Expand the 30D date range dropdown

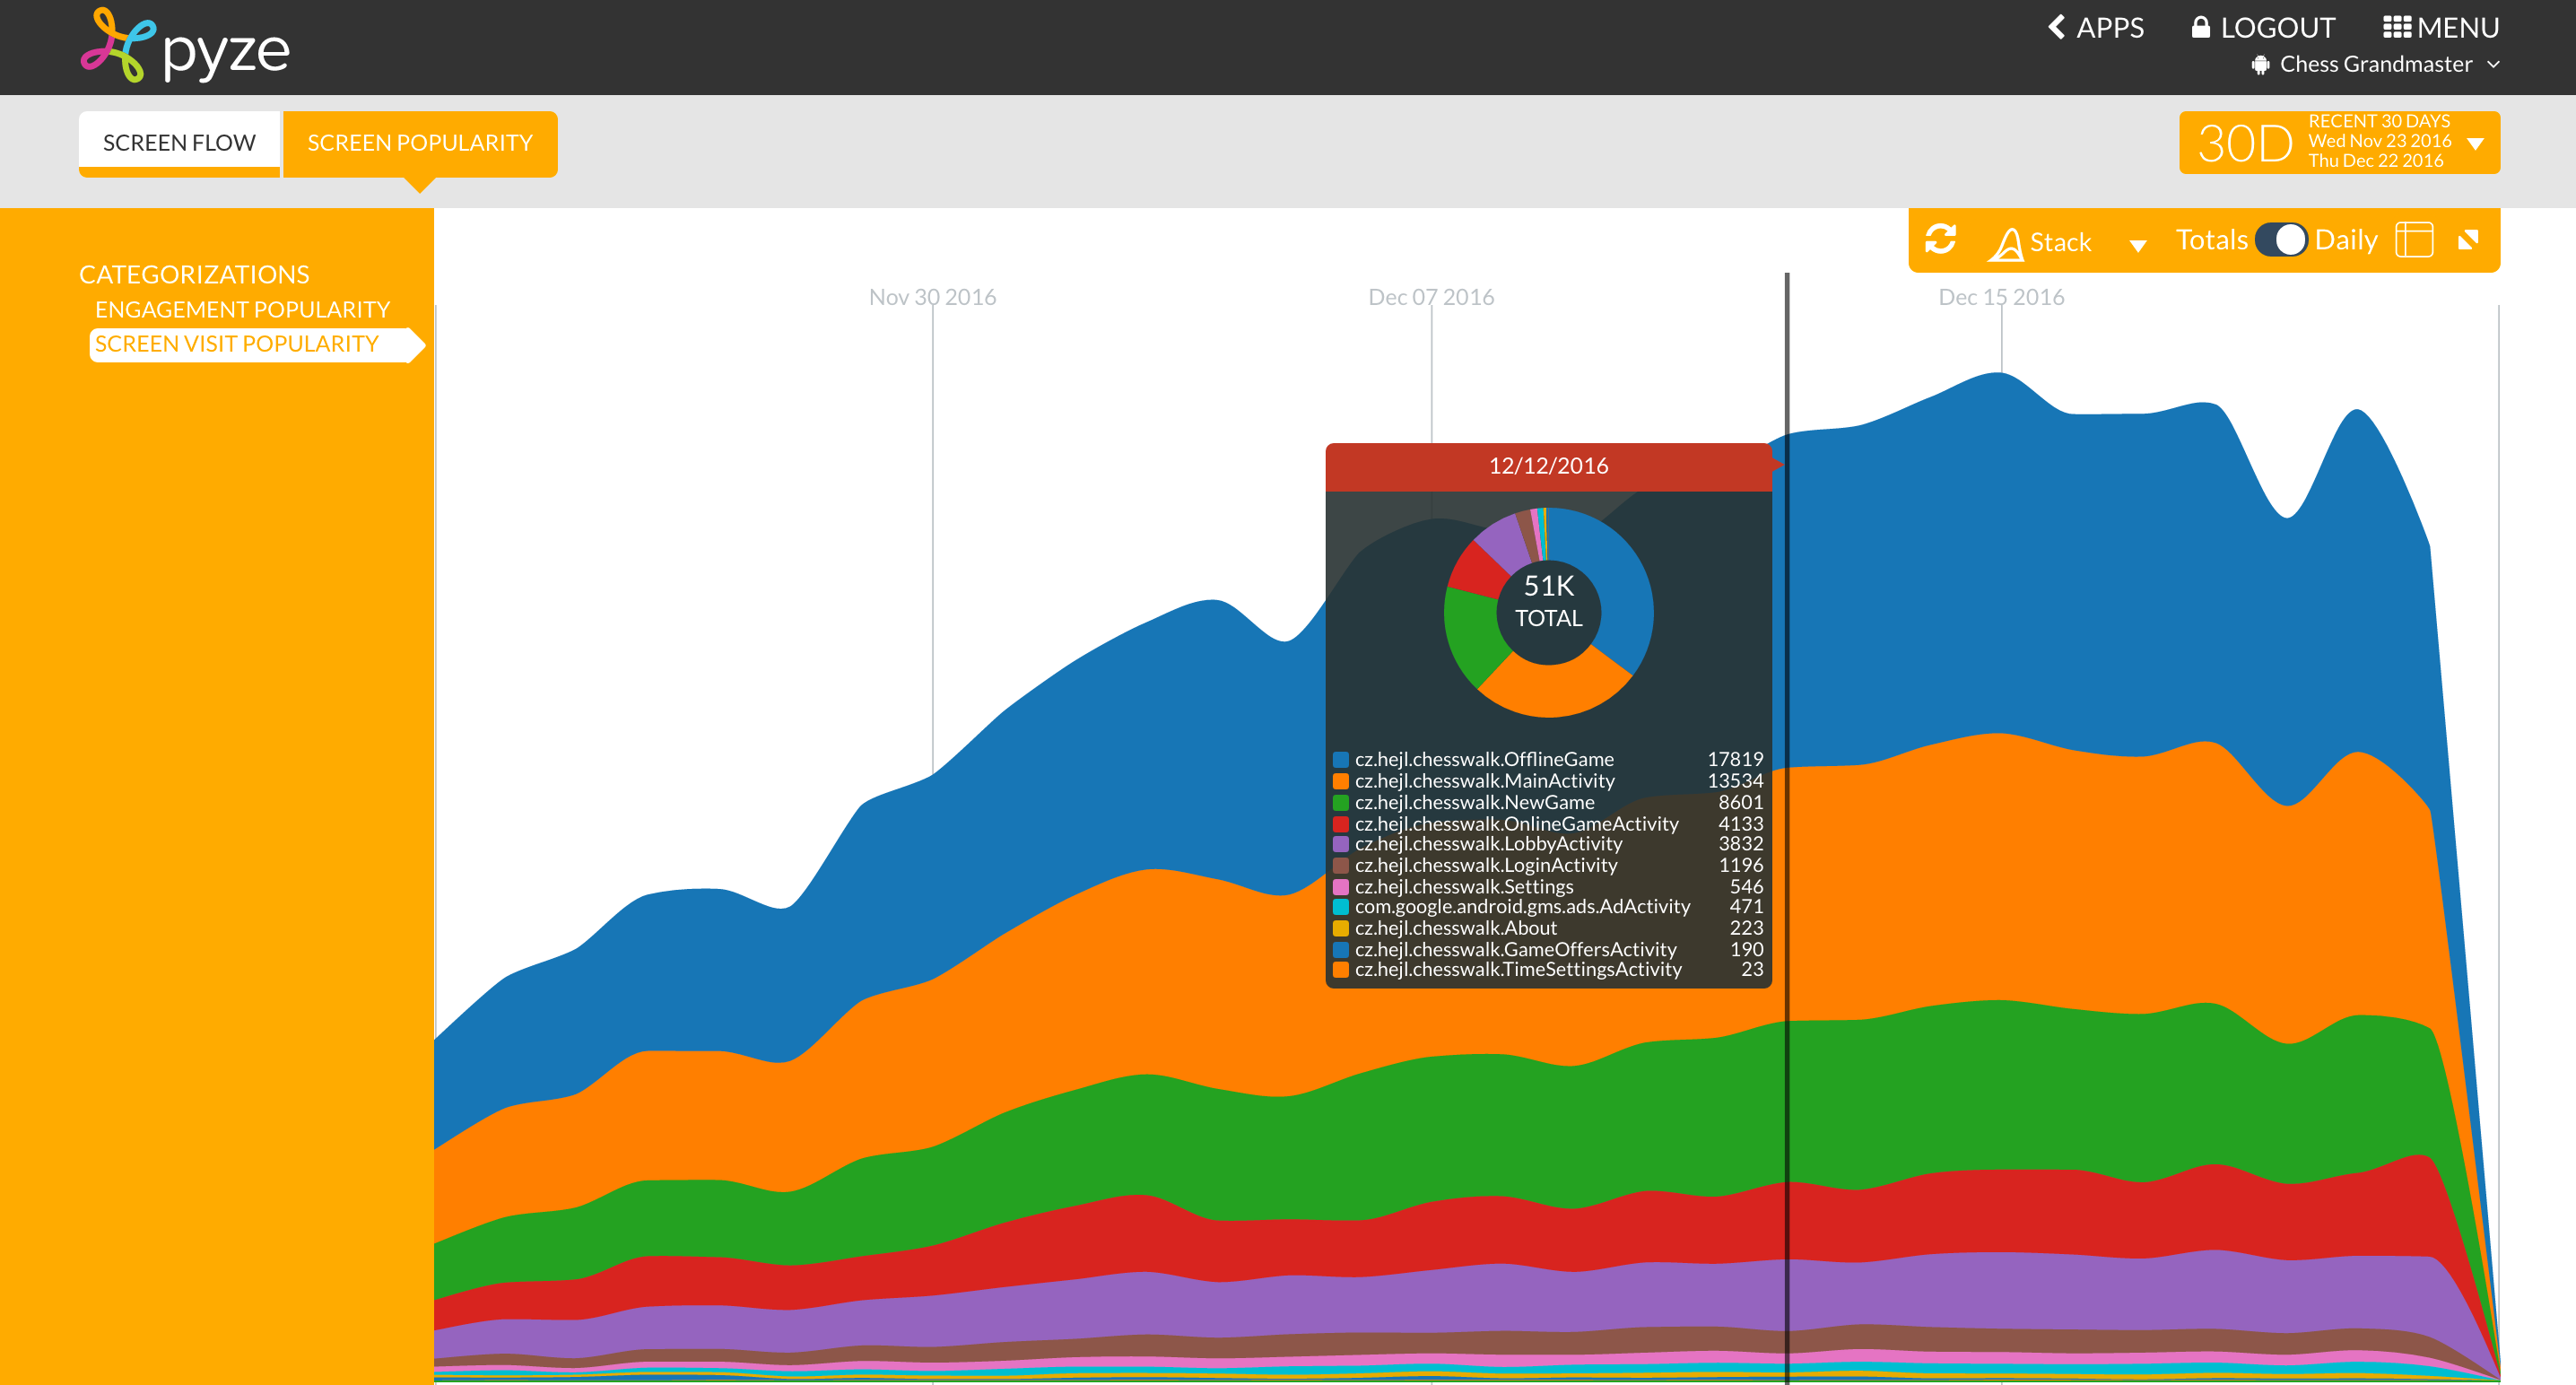click(x=2476, y=143)
